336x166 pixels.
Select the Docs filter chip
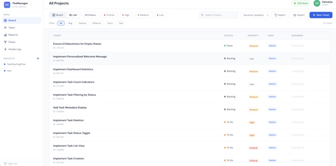pos(110,23)
